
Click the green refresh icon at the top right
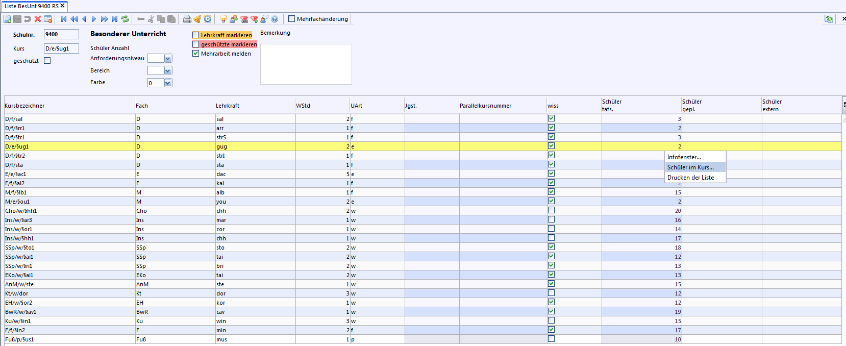(x=829, y=19)
